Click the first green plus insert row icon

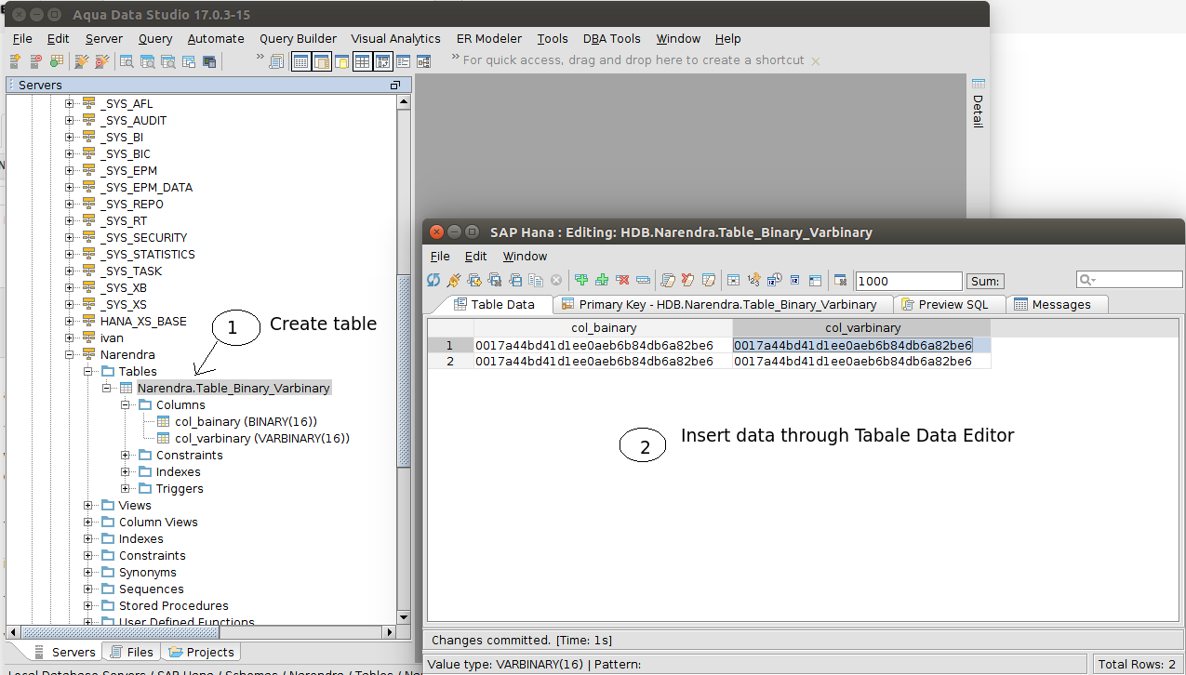pyautogui.click(x=581, y=280)
